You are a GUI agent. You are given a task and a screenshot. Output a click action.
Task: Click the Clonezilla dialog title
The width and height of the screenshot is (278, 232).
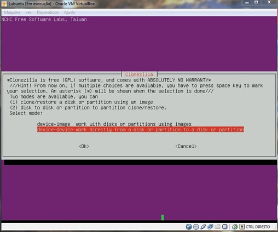[139, 74]
